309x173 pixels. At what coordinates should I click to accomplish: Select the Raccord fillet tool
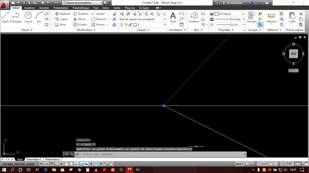[98, 19]
